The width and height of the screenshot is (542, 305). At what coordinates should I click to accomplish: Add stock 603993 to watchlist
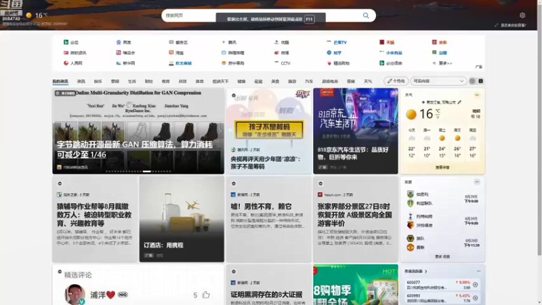click(476, 298)
